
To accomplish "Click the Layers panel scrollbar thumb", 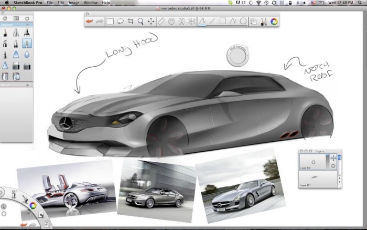I will pos(340,158).
